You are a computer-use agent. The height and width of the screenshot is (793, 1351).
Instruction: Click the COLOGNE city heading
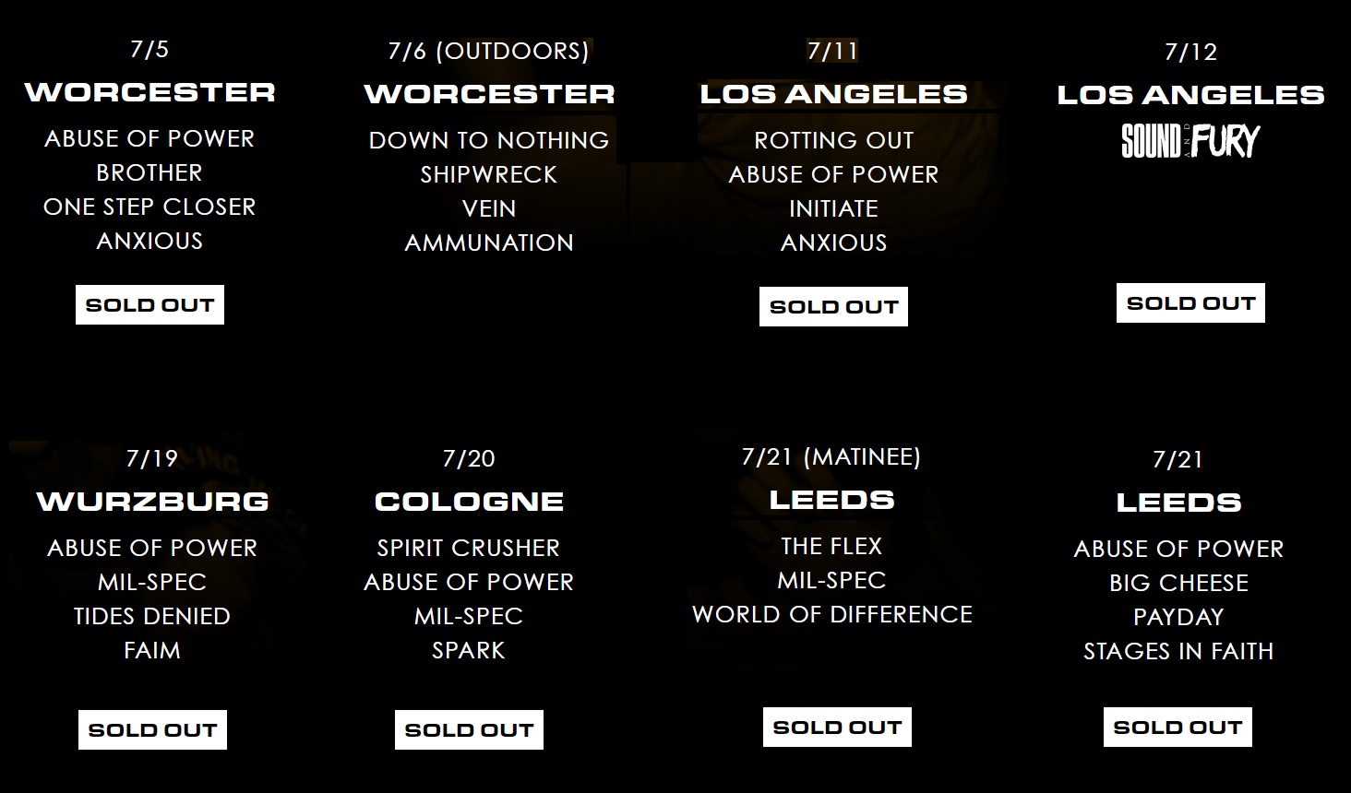[469, 502]
